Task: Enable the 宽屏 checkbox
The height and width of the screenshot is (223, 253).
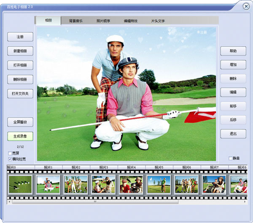Action: point(10,153)
